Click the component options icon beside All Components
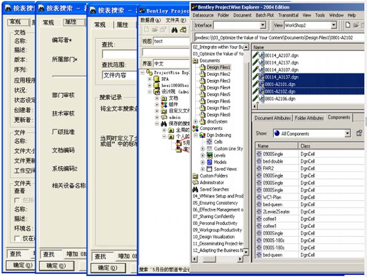 click(359, 133)
